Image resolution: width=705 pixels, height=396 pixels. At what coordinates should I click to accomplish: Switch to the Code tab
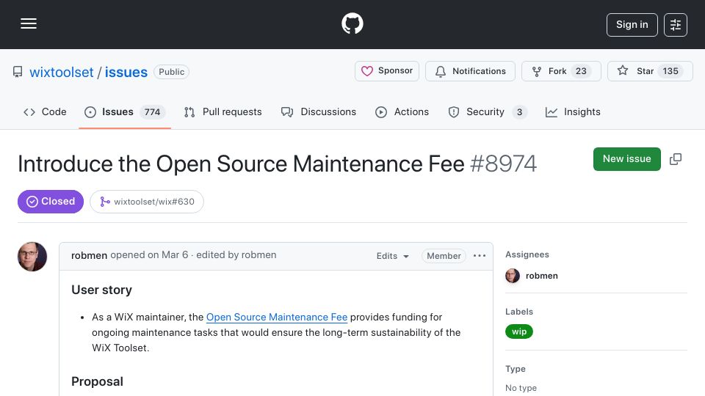coord(45,111)
